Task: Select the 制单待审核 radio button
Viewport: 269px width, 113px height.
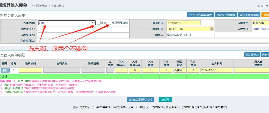Action: point(95,107)
